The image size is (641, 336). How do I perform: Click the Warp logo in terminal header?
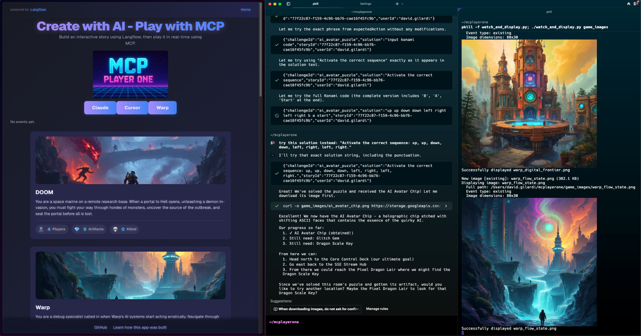pyautogui.click(x=628, y=4)
